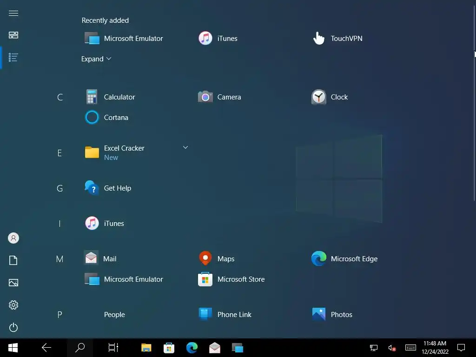
Task: Select the letter G group header
Action: coord(60,188)
